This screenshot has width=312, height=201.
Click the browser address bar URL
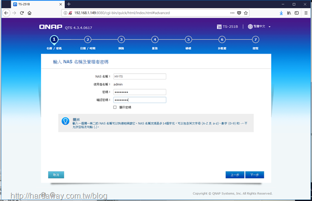122,13
